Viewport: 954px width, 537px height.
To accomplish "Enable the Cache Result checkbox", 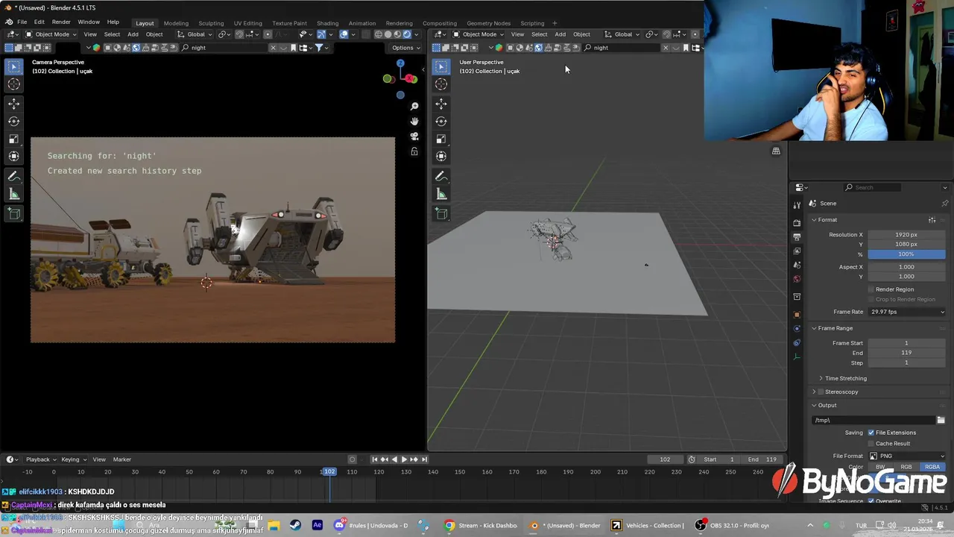I will point(871,444).
